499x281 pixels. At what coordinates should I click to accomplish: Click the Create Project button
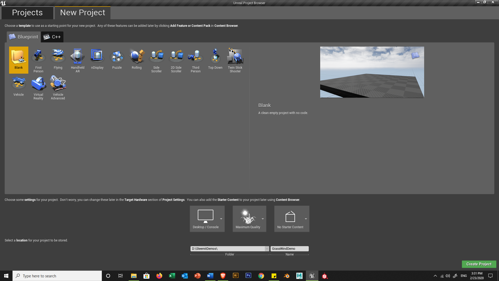point(479,264)
